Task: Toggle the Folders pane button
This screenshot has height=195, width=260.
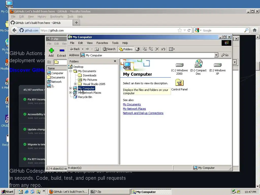Action: coord(126,49)
